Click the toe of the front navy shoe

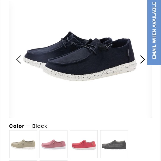[53, 64]
